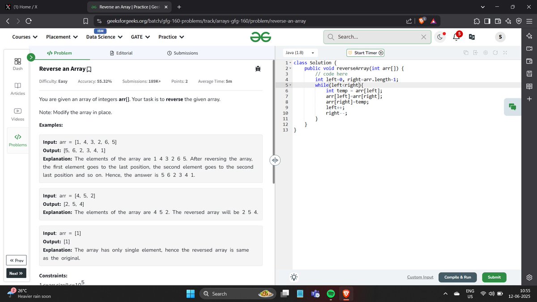Open custom input with the bulb icon
The width and height of the screenshot is (537, 302).
294,277
